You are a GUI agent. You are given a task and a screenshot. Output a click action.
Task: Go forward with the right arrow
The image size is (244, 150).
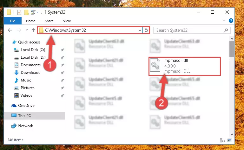click(x=19, y=30)
